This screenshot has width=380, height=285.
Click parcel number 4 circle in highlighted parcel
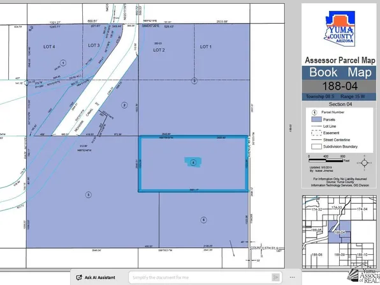pyautogui.click(x=193, y=162)
